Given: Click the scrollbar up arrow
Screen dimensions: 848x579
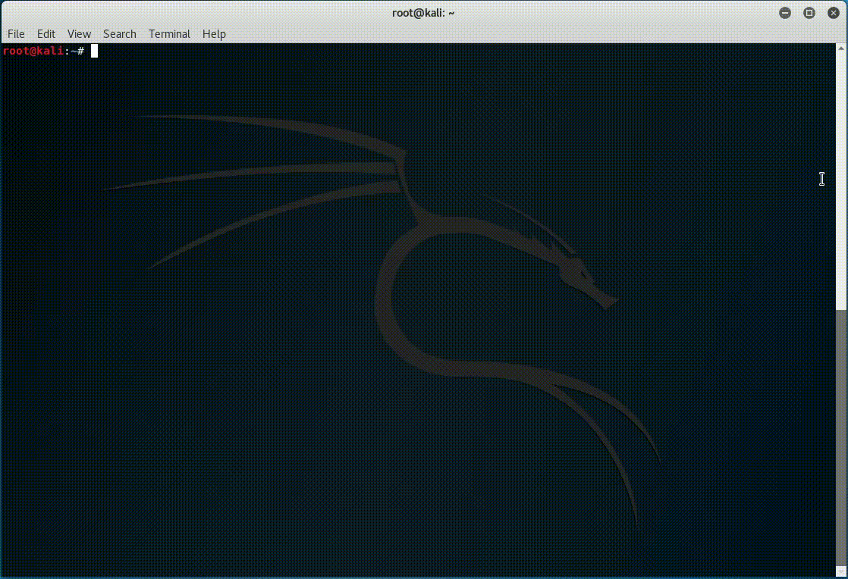Looking at the screenshot, I should coord(841,48).
